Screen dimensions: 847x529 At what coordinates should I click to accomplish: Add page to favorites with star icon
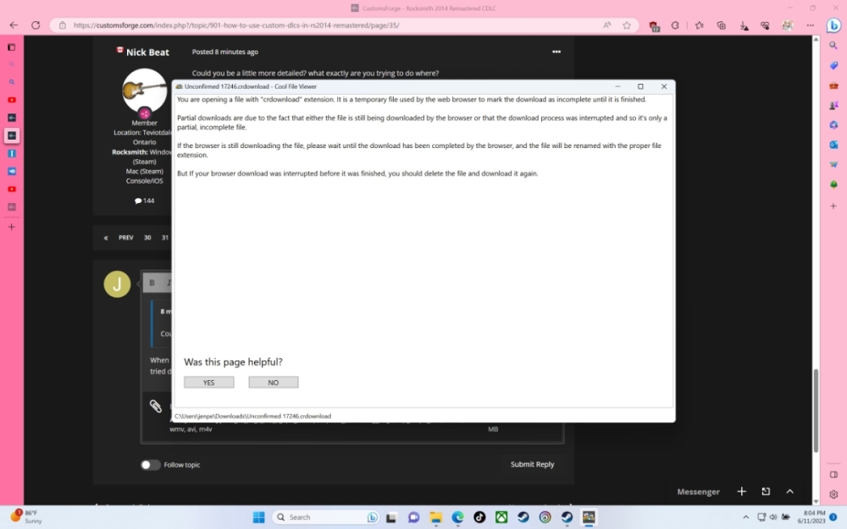coord(627,25)
